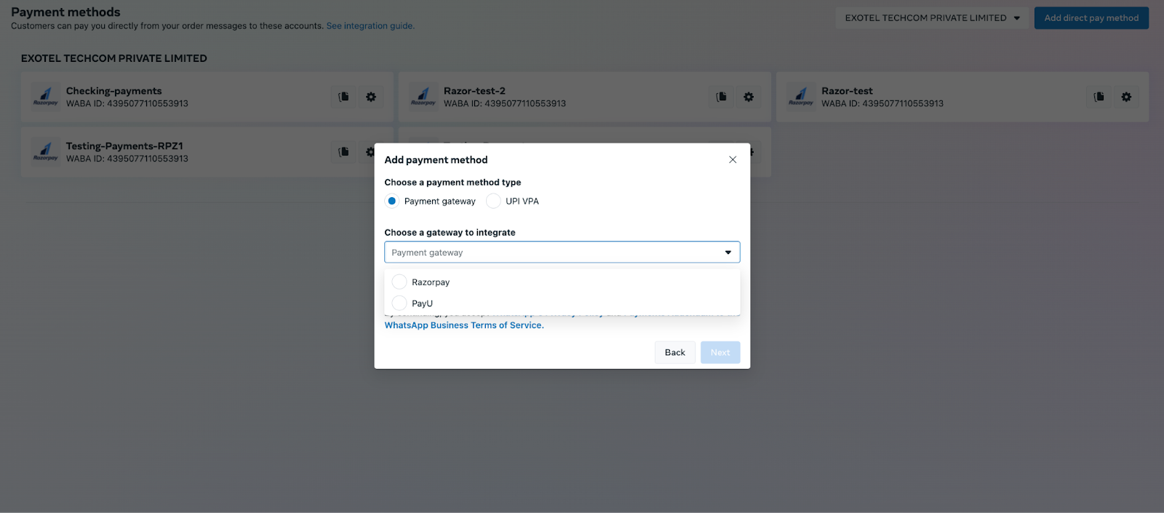Screen dimensions: 1164x513
Task: Click the Razor-test card title
Action: pyautogui.click(x=847, y=91)
